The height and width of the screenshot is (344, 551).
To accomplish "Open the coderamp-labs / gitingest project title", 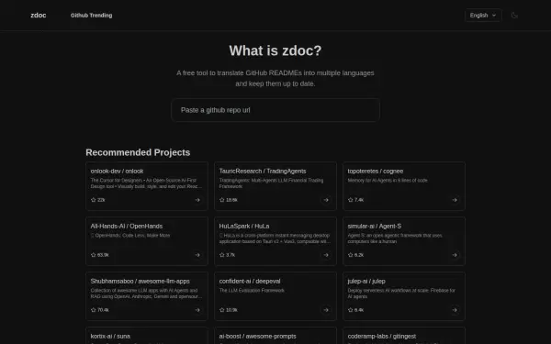I will [x=382, y=337].
